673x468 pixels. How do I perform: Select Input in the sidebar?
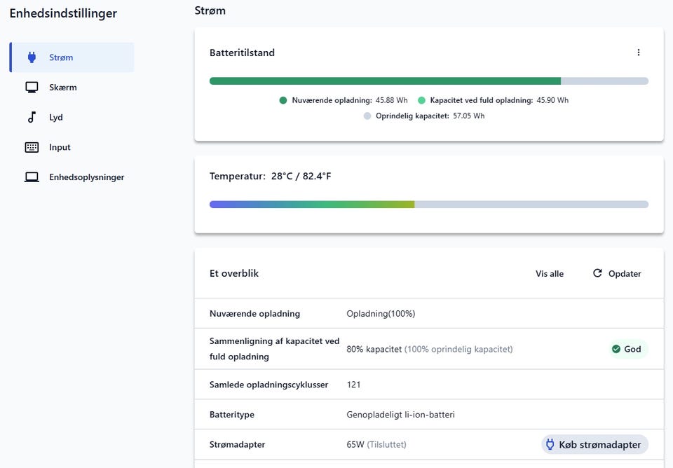(x=60, y=147)
